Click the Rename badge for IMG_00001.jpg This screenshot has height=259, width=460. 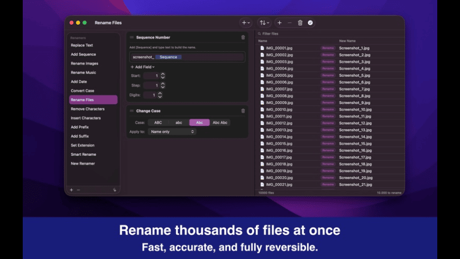[x=328, y=48]
